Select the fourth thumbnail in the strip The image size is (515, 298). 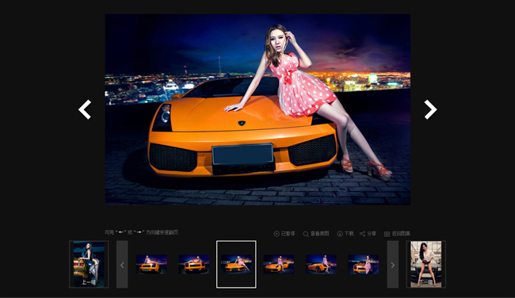coord(279,264)
